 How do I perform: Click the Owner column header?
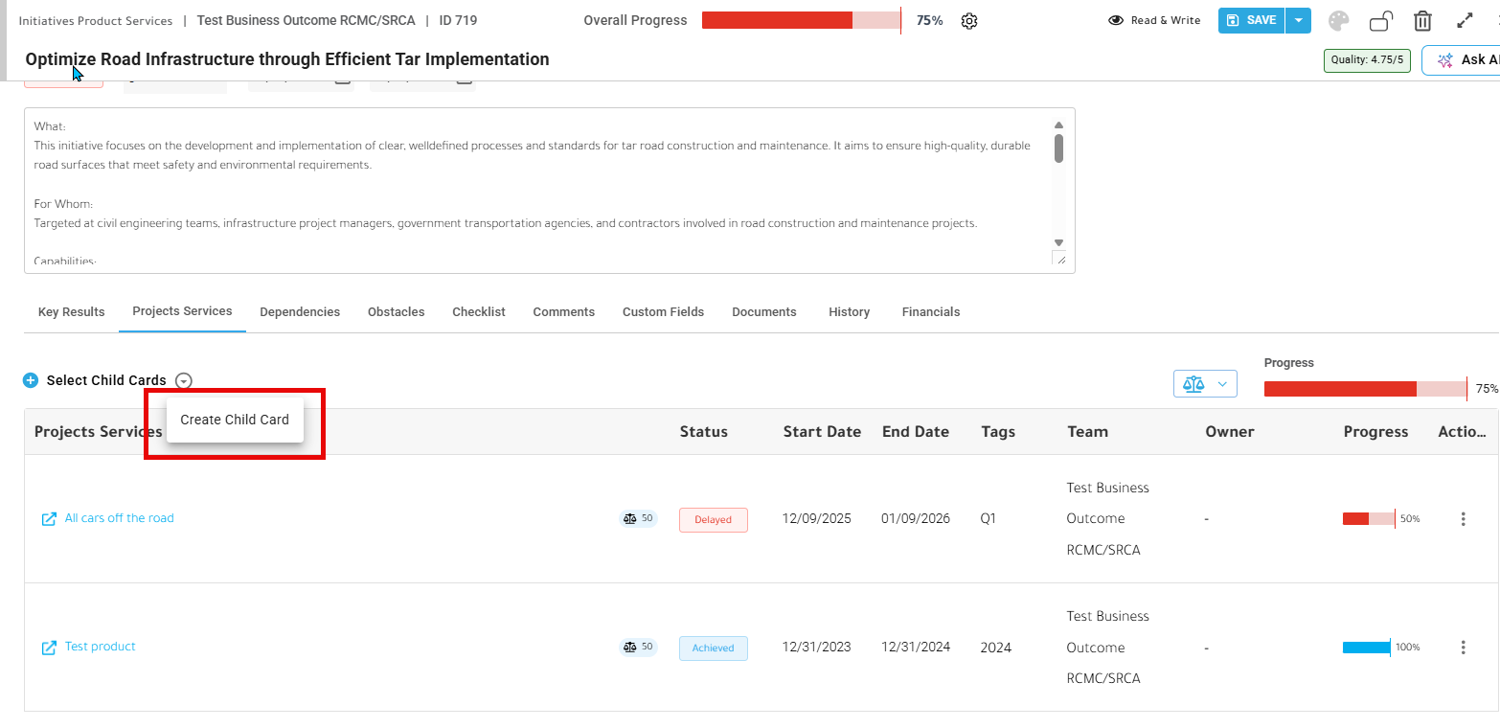1230,432
